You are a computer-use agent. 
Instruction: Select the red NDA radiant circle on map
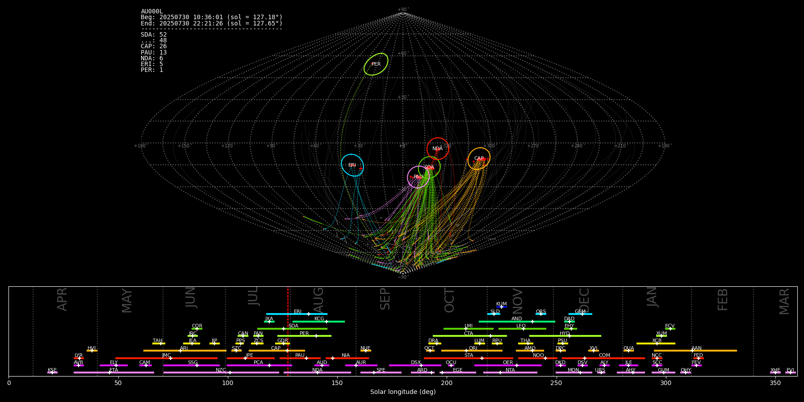(x=438, y=149)
